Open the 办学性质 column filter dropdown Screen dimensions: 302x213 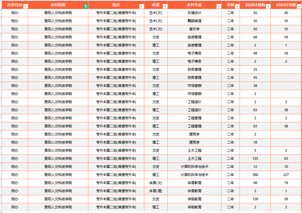click(x=25, y=6)
